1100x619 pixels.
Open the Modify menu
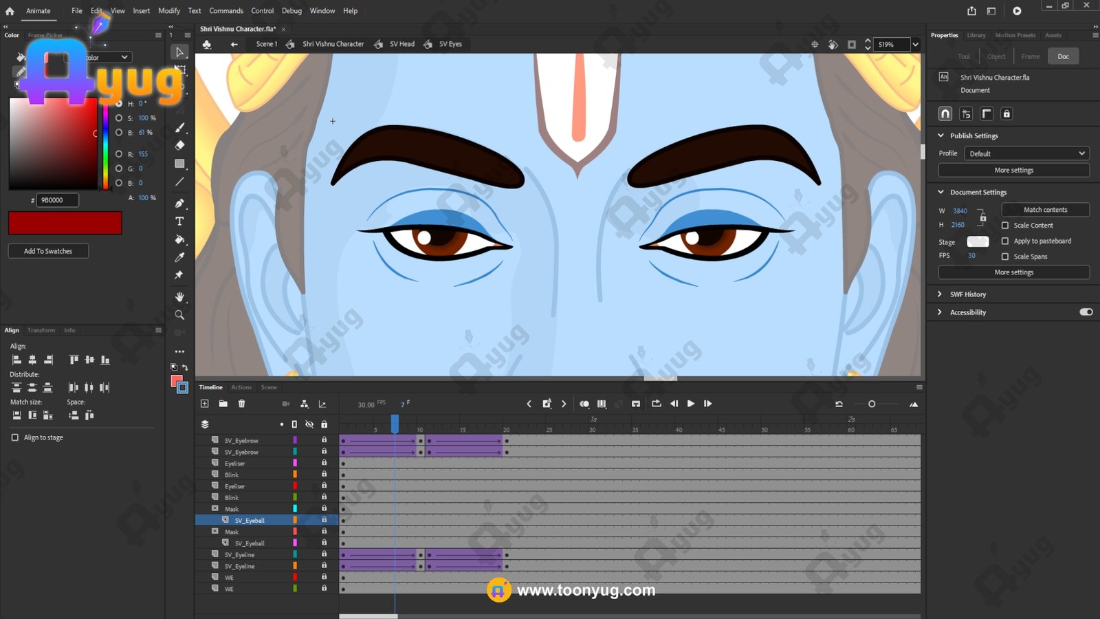[169, 11]
